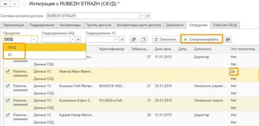
Task: Click the Синхронизировать button
Action: (x=202, y=40)
